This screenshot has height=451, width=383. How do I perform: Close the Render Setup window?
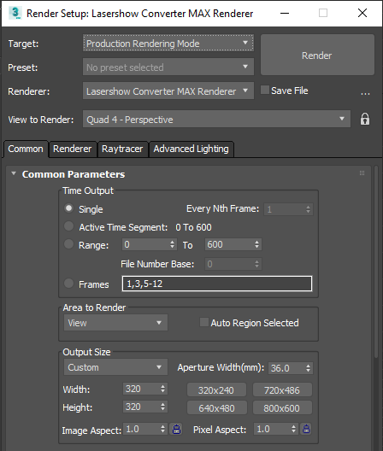(362, 13)
